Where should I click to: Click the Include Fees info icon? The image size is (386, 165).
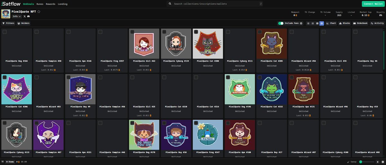tap(301, 23)
